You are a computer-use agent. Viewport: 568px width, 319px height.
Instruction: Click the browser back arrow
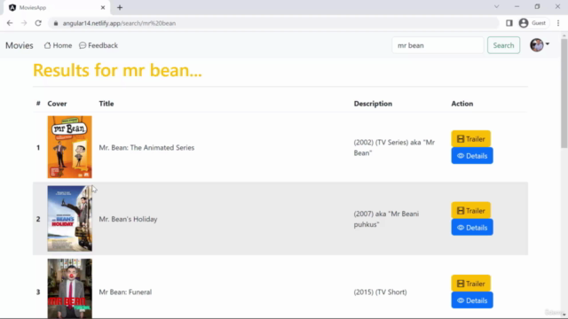[x=10, y=23]
